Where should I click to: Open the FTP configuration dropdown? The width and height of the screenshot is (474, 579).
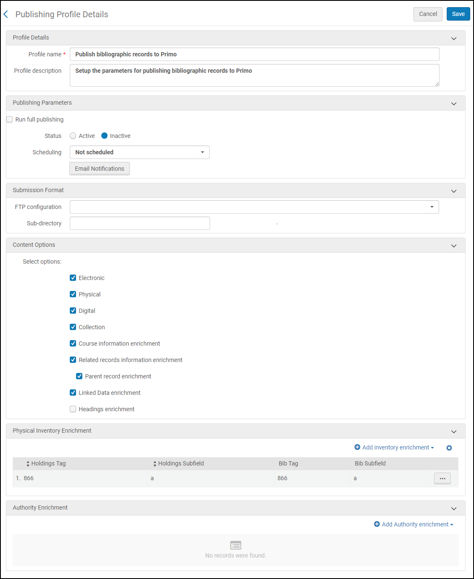tap(254, 207)
